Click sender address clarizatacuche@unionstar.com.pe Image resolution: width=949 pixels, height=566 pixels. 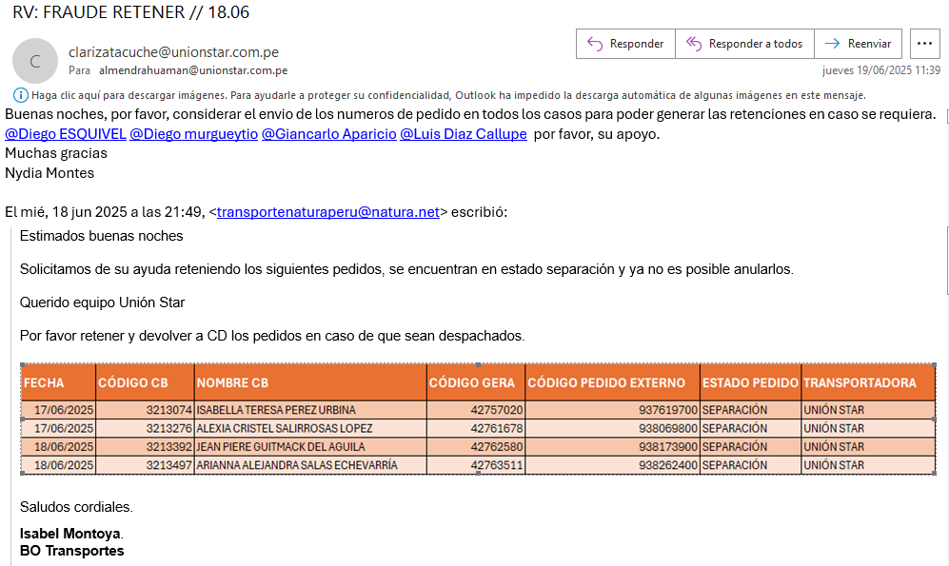173,52
